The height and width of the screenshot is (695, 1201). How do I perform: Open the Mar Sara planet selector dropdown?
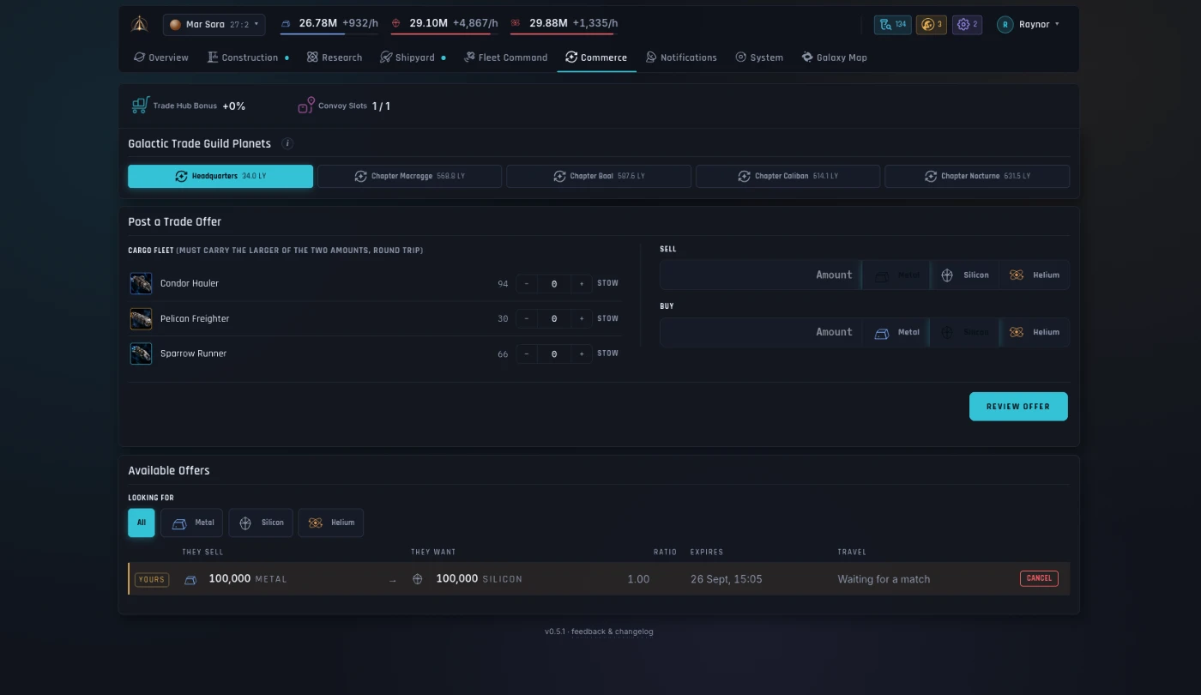(214, 25)
